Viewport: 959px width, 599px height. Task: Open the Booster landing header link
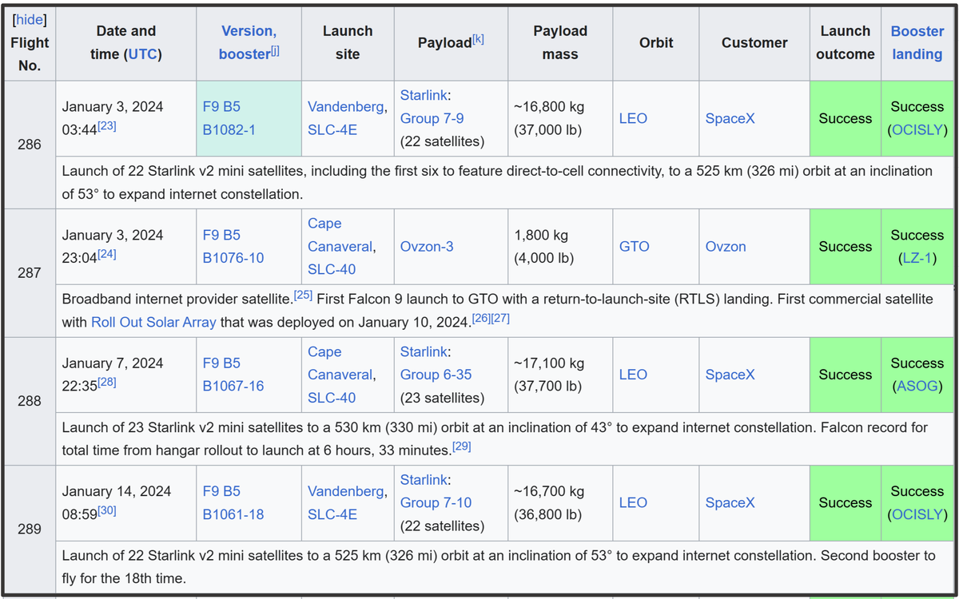tap(917, 42)
